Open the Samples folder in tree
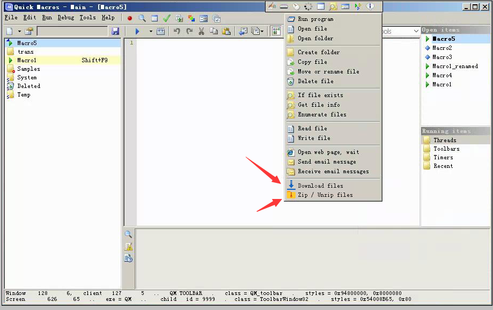The width and height of the screenshot is (493, 310). pos(28,69)
